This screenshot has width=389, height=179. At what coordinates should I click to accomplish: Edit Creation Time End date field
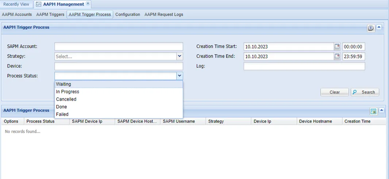click(289, 56)
